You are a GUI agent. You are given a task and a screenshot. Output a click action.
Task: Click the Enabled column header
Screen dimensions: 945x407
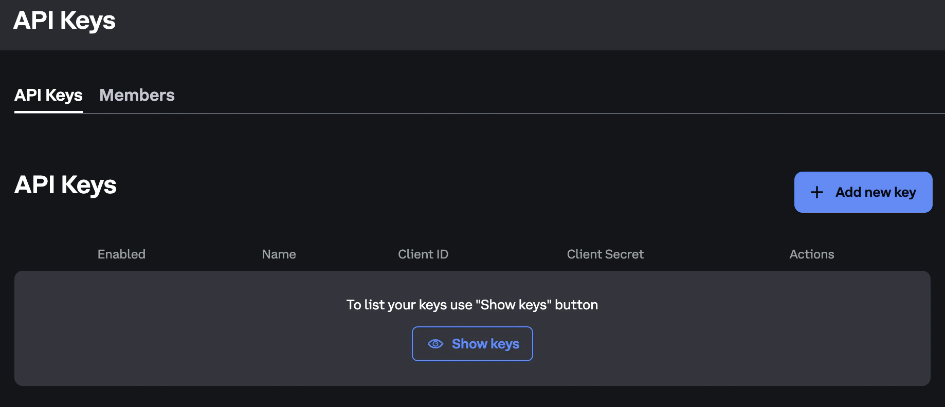pyautogui.click(x=121, y=254)
